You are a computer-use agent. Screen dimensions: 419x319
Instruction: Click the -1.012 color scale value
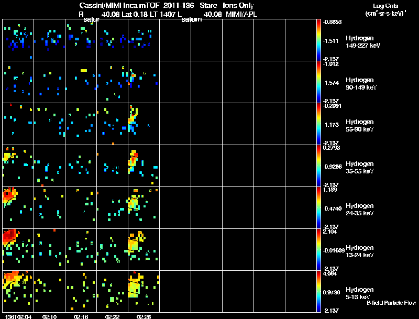[331, 64]
